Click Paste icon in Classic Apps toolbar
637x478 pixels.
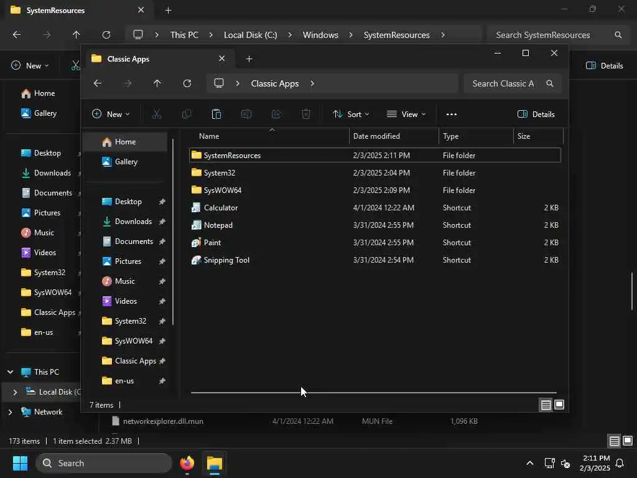[x=216, y=115]
